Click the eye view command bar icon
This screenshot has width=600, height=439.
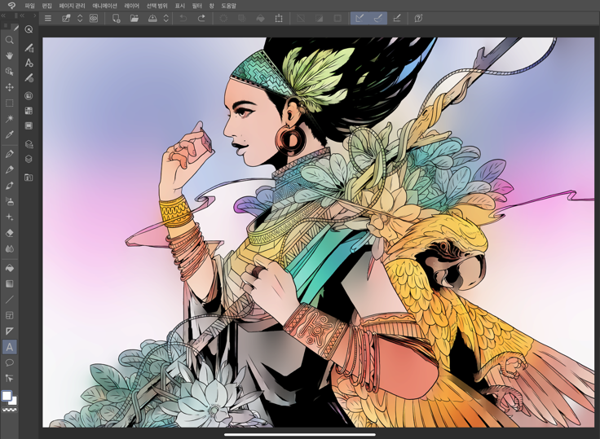(x=94, y=19)
